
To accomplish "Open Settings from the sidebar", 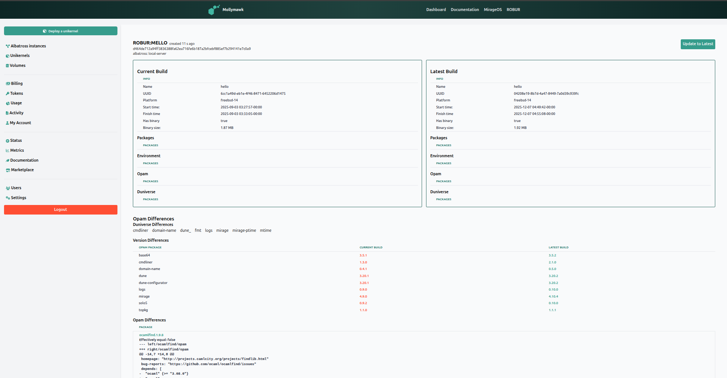I will pos(18,198).
